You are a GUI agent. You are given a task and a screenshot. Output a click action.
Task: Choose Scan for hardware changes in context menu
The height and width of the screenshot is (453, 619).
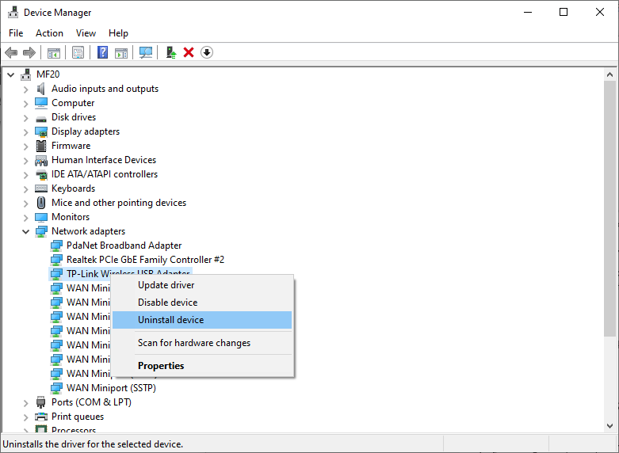click(x=202, y=343)
